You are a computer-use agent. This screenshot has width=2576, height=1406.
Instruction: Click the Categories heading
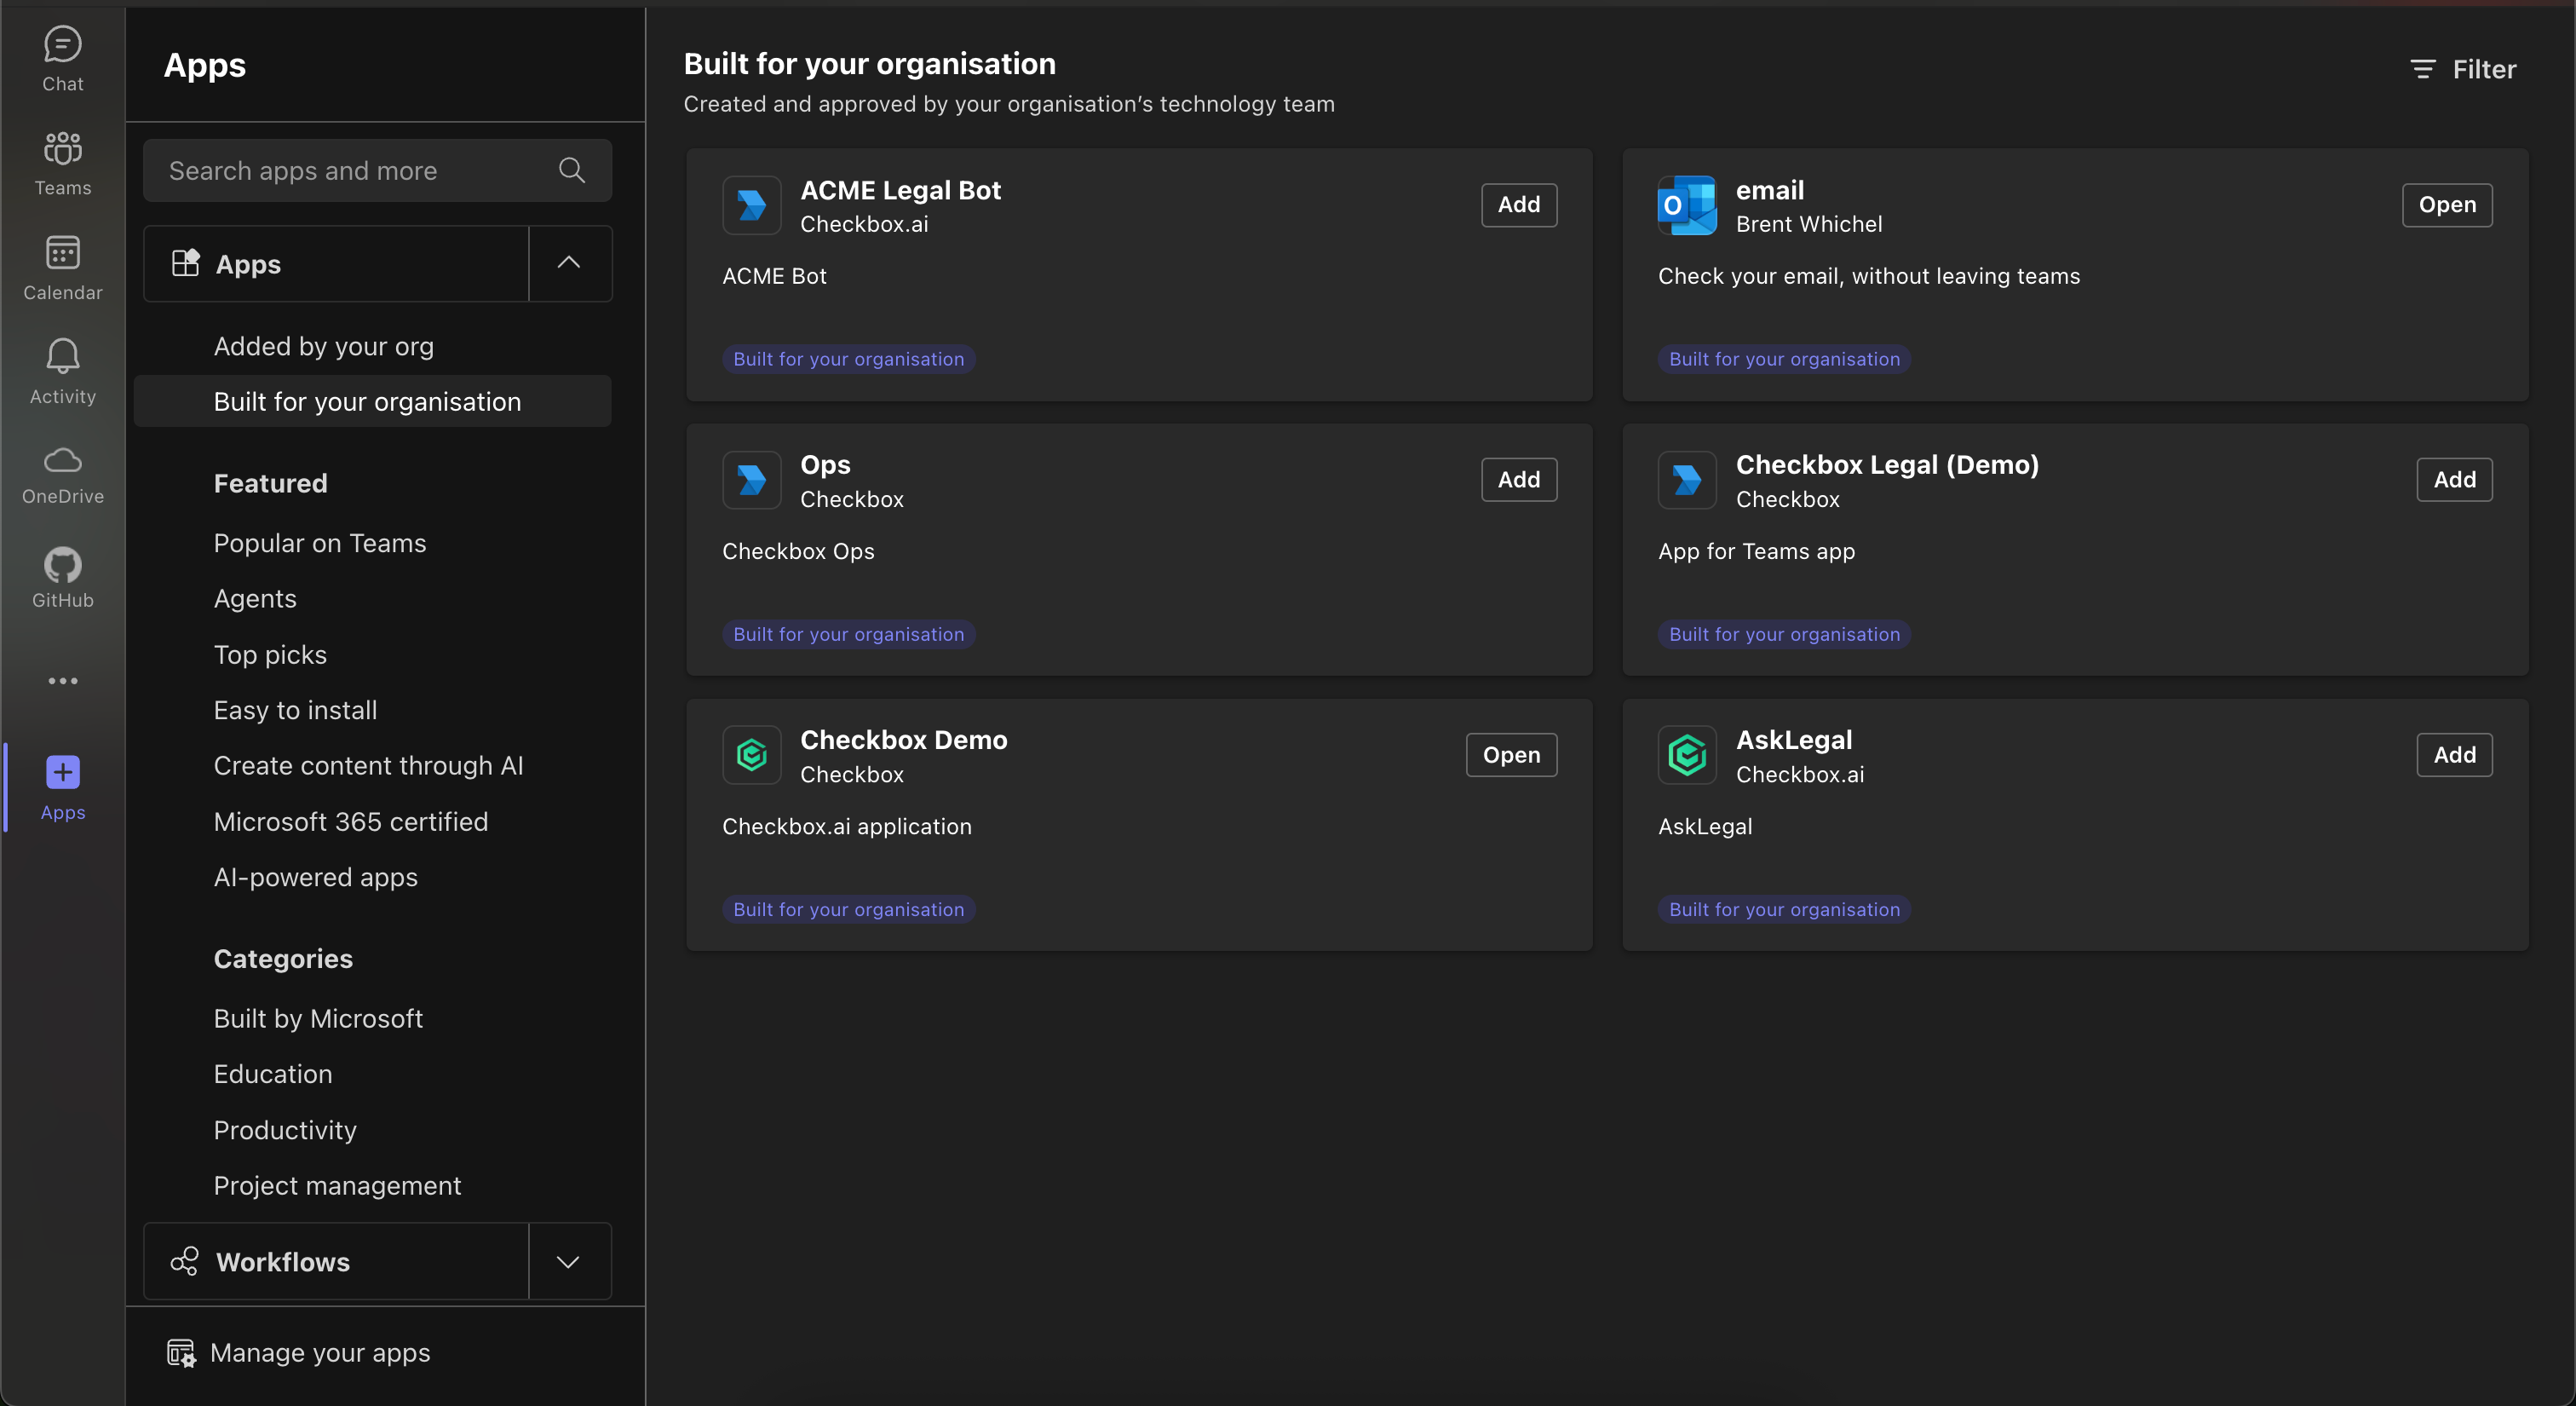[283, 959]
